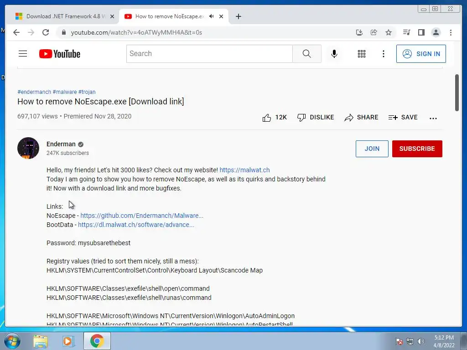Like the video (12K thumbs up)

[x=274, y=118]
